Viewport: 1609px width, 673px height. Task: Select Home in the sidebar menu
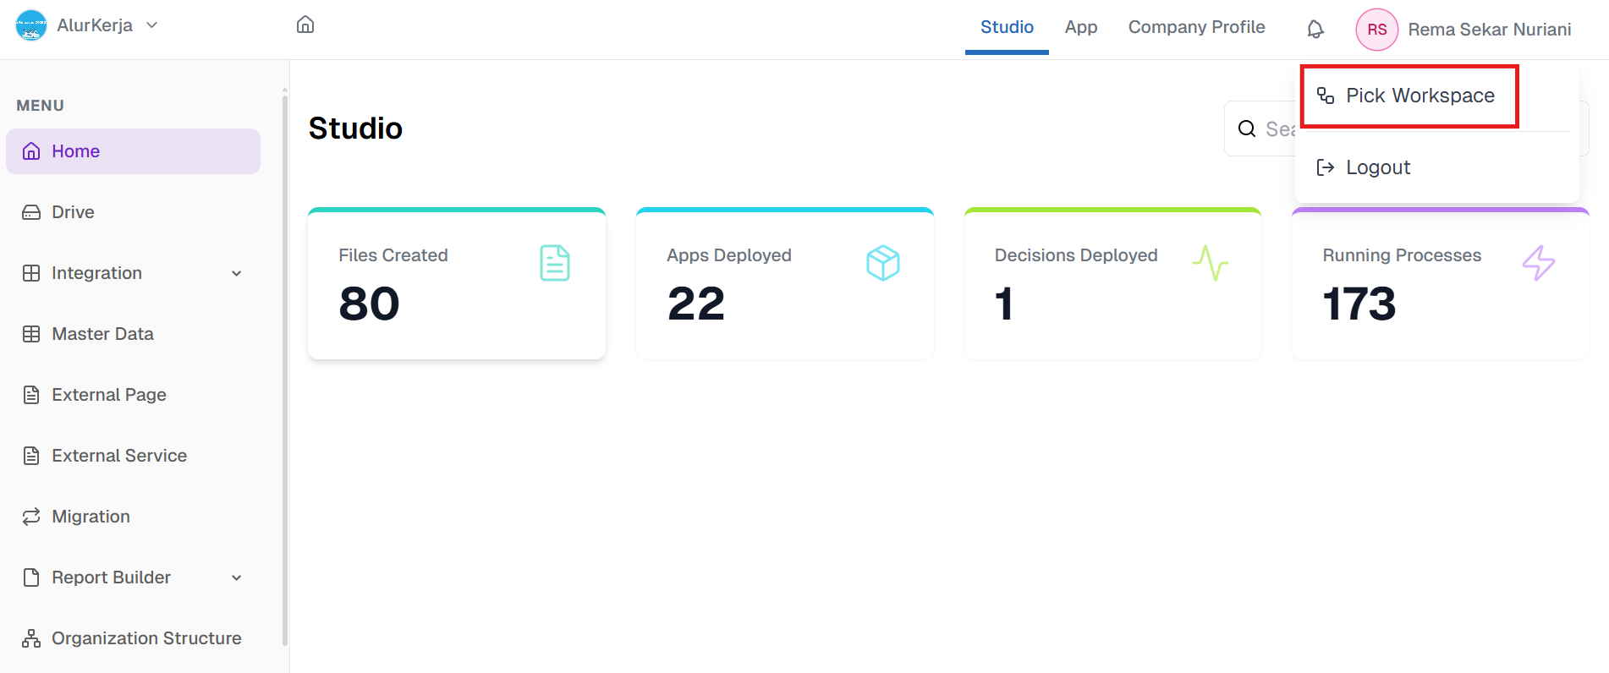click(x=133, y=151)
